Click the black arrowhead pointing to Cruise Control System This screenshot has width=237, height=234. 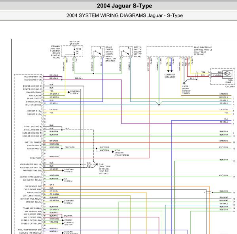(63, 221)
